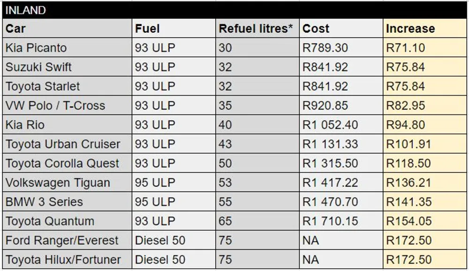This screenshot has width=469, height=271.
Task: Select BMW 3 Series 95 ULP fuel cell
Action: point(174,202)
